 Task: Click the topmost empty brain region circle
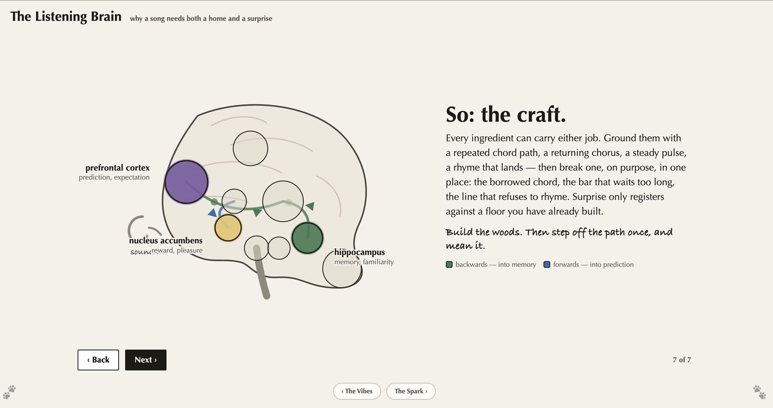point(251,148)
